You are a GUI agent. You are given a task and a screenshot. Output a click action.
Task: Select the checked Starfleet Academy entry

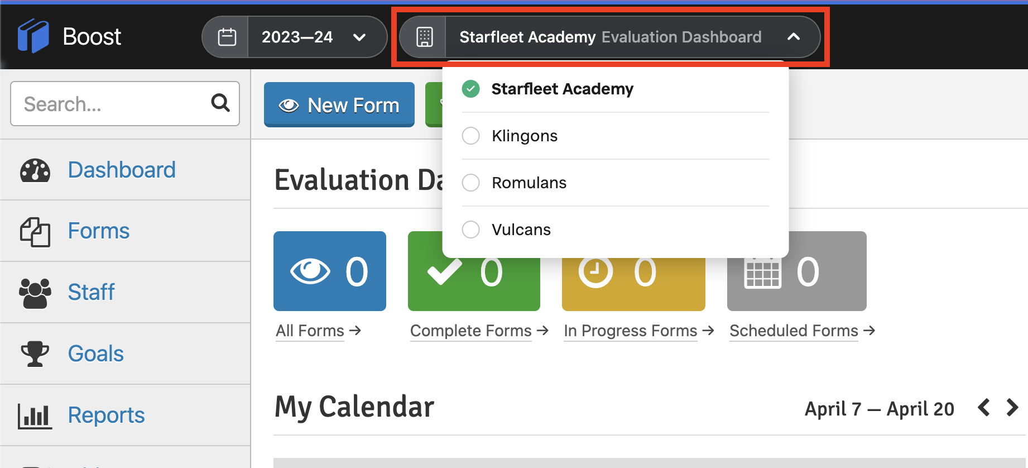coord(561,89)
